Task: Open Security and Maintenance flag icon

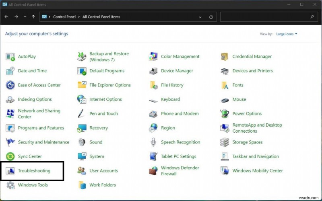Action: (x=10, y=142)
